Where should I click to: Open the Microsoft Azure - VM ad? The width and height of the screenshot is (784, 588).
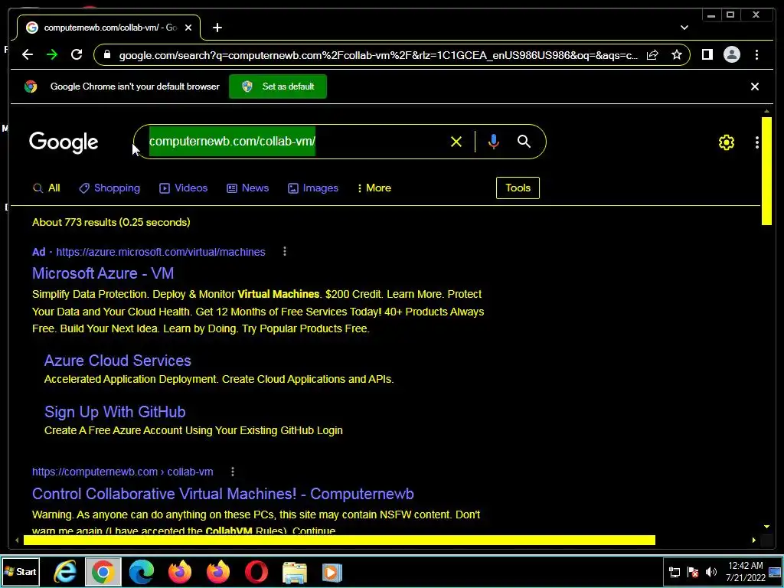tap(103, 273)
